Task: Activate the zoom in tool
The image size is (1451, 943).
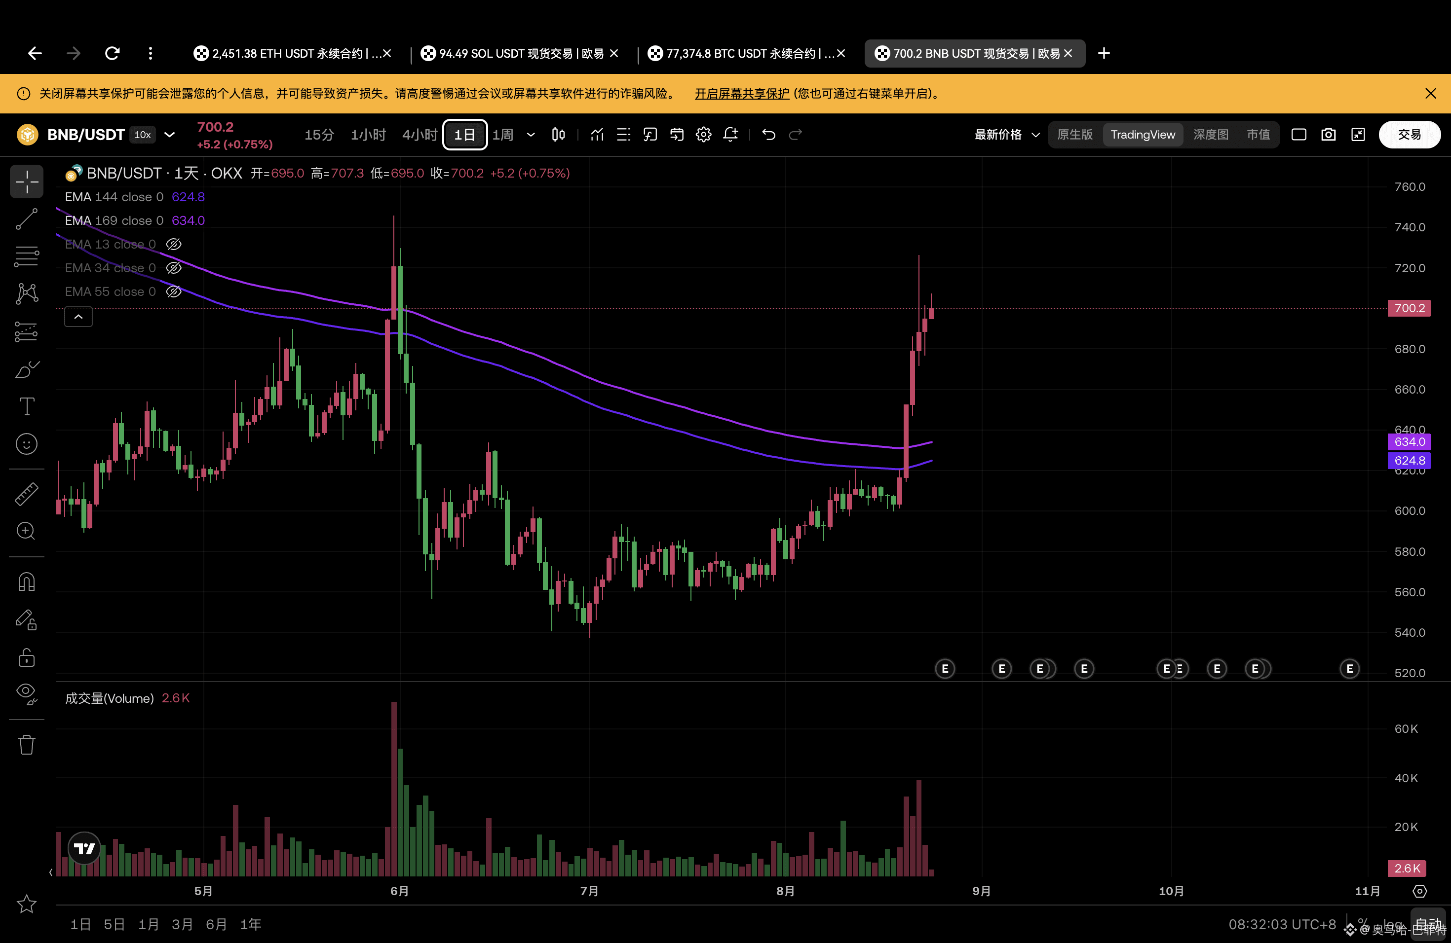Action: click(27, 531)
